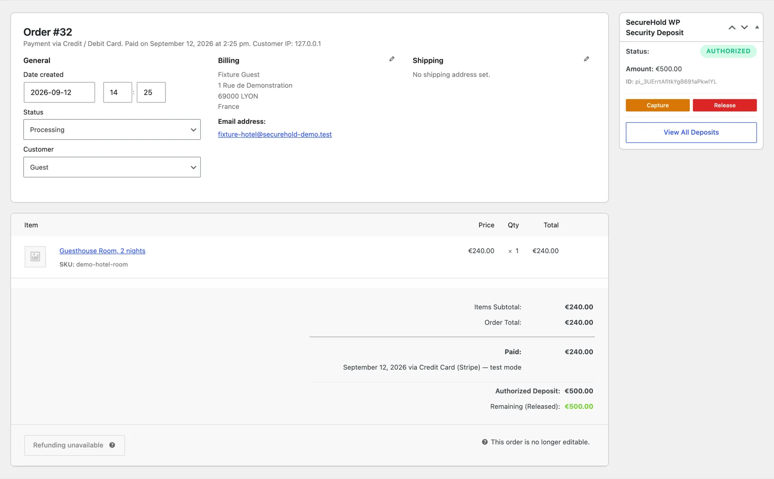Open the Customer Guest dropdown
Screen dimensions: 774x479
[112, 167]
